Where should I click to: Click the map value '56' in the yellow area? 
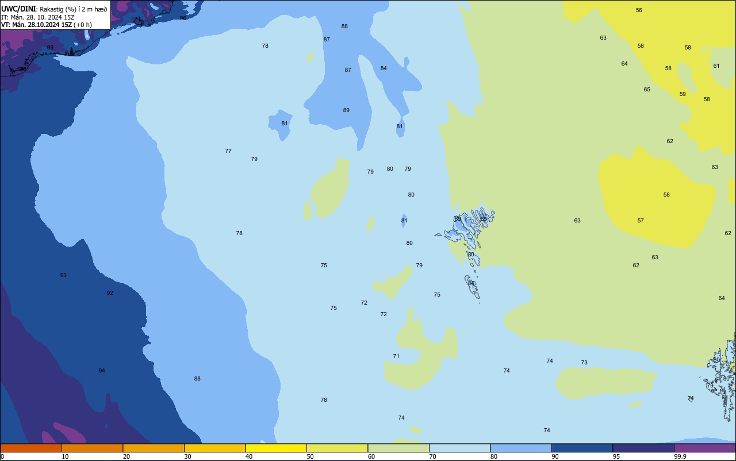(639, 10)
